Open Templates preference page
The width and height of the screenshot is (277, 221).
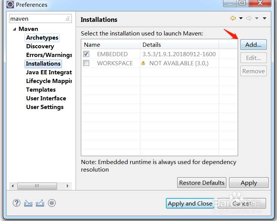click(x=41, y=90)
